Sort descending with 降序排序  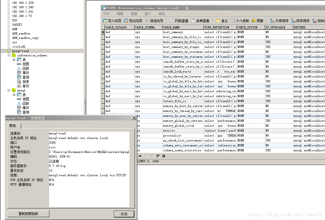pos(300,21)
